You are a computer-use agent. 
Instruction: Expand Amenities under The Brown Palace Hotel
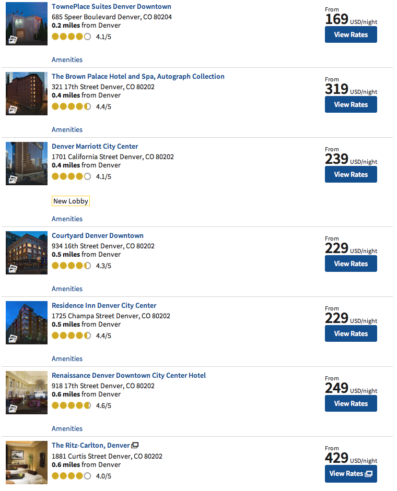pos(67,130)
